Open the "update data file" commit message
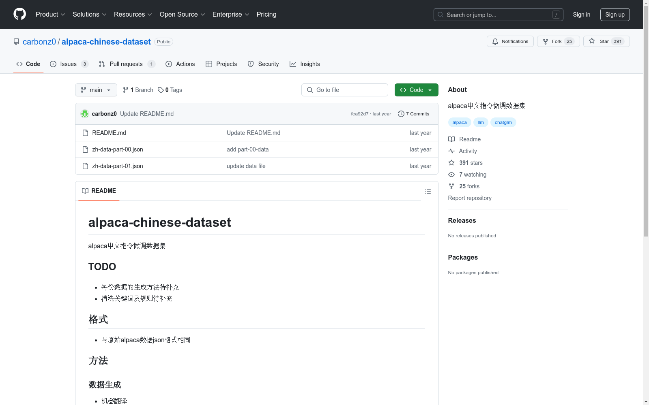This screenshot has width=649, height=405. [246, 166]
